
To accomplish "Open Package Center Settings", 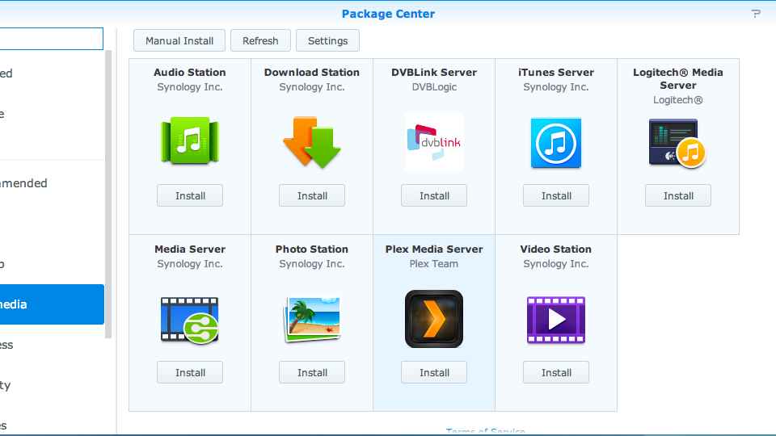I will click(x=327, y=40).
